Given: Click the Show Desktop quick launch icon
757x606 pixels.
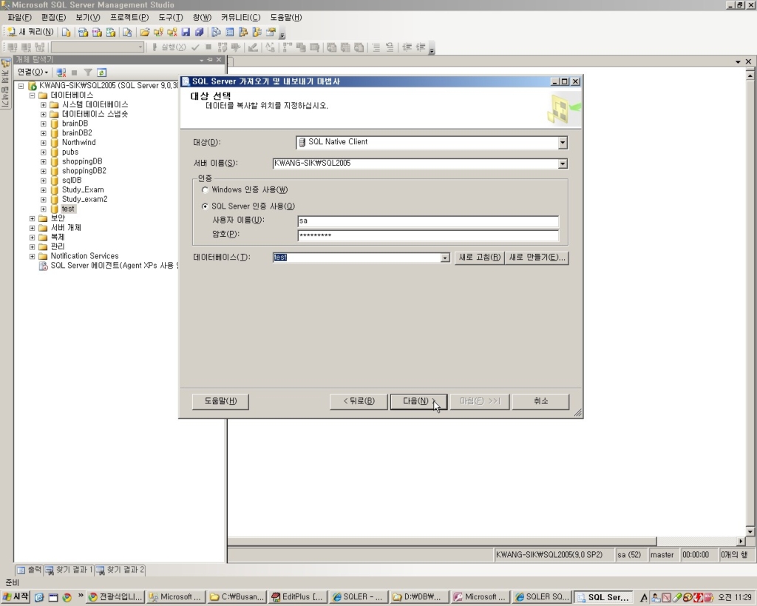Looking at the screenshot, I should pos(53,597).
